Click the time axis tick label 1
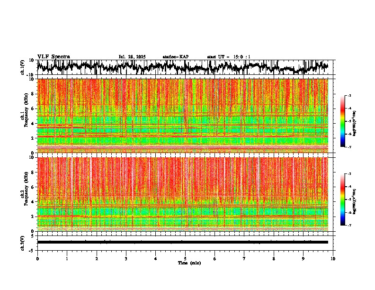375x290 pixels. [x=67, y=259]
